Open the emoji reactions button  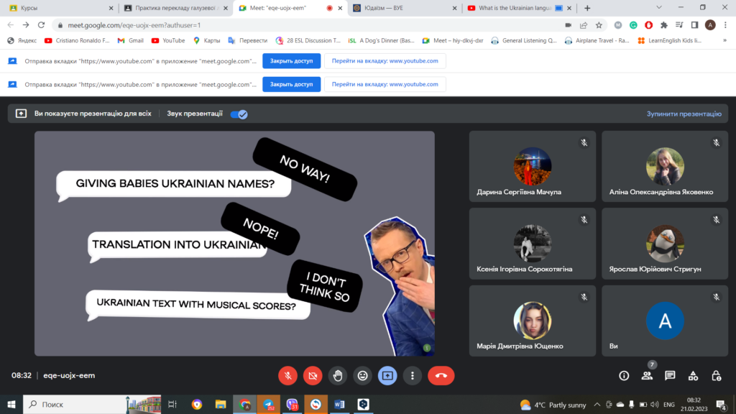pos(363,375)
